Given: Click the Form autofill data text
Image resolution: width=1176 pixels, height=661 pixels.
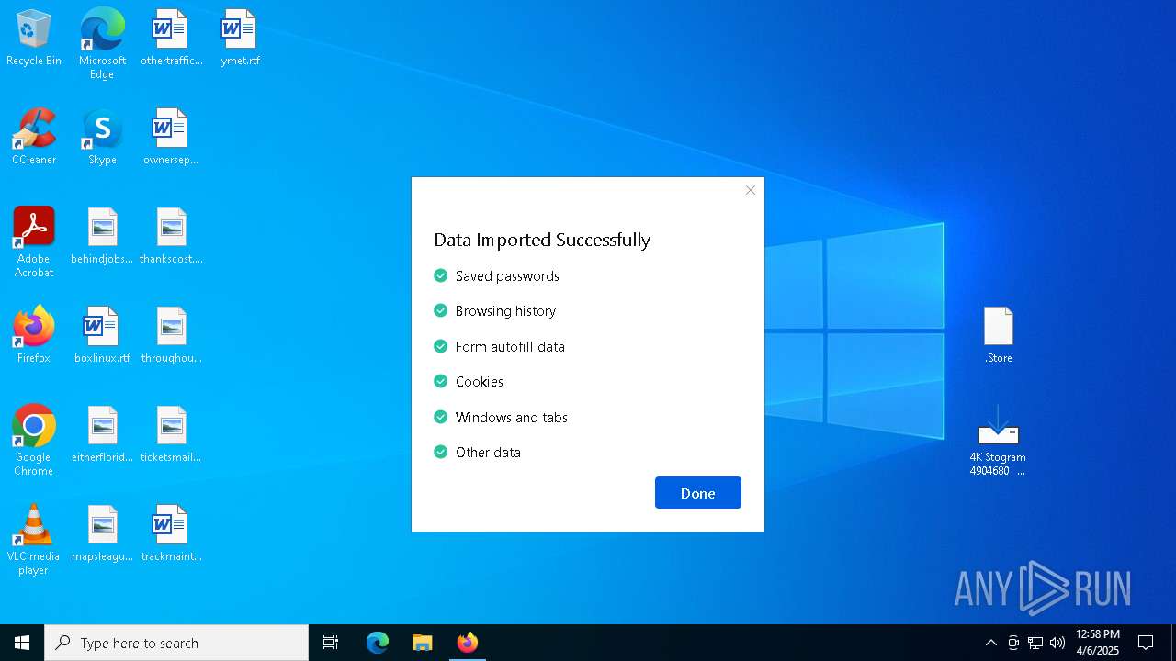Looking at the screenshot, I should click(x=510, y=346).
